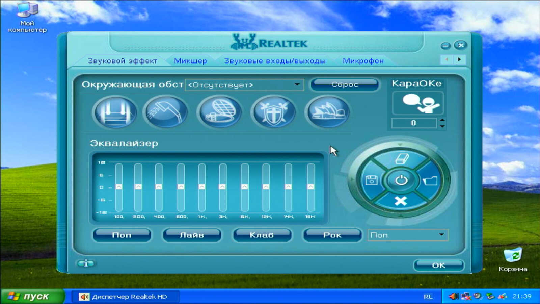Viewport: 540px width, 304px height.
Task: Click the 600 Hz equalizer slider
Action: pos(181,187)
